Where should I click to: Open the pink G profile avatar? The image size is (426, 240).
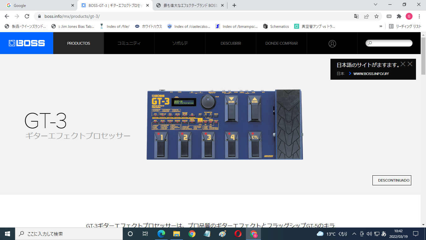409,16
